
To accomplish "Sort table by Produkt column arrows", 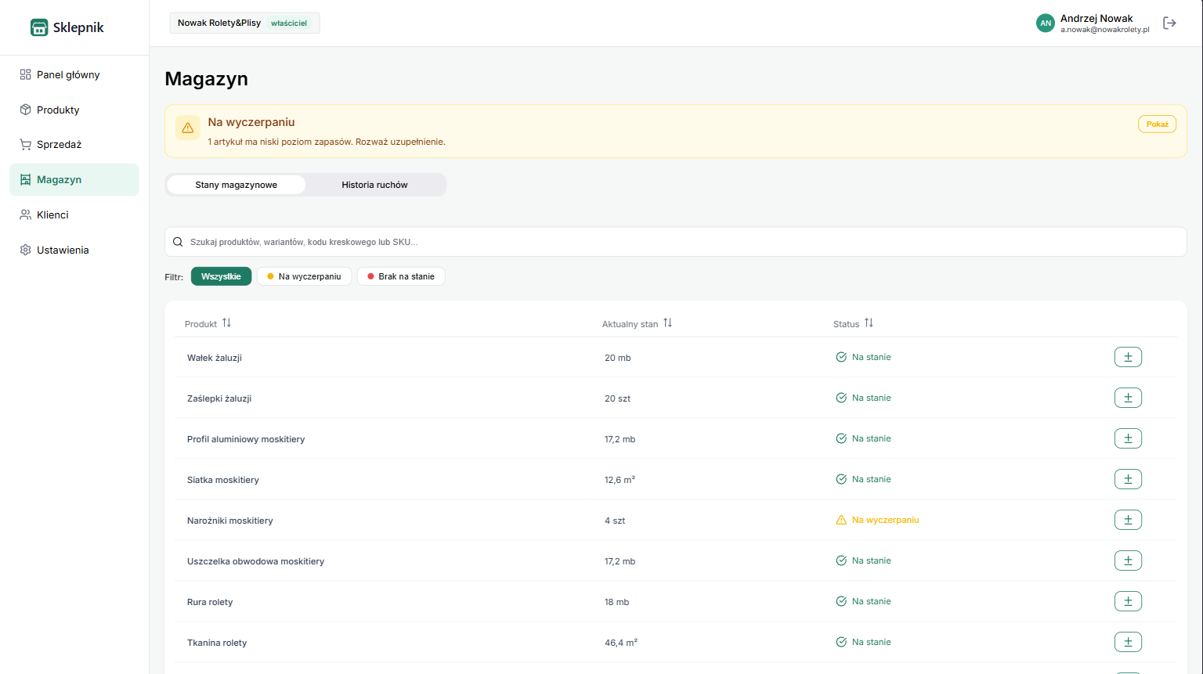I will pyautogui.click(x=226, y=323).
